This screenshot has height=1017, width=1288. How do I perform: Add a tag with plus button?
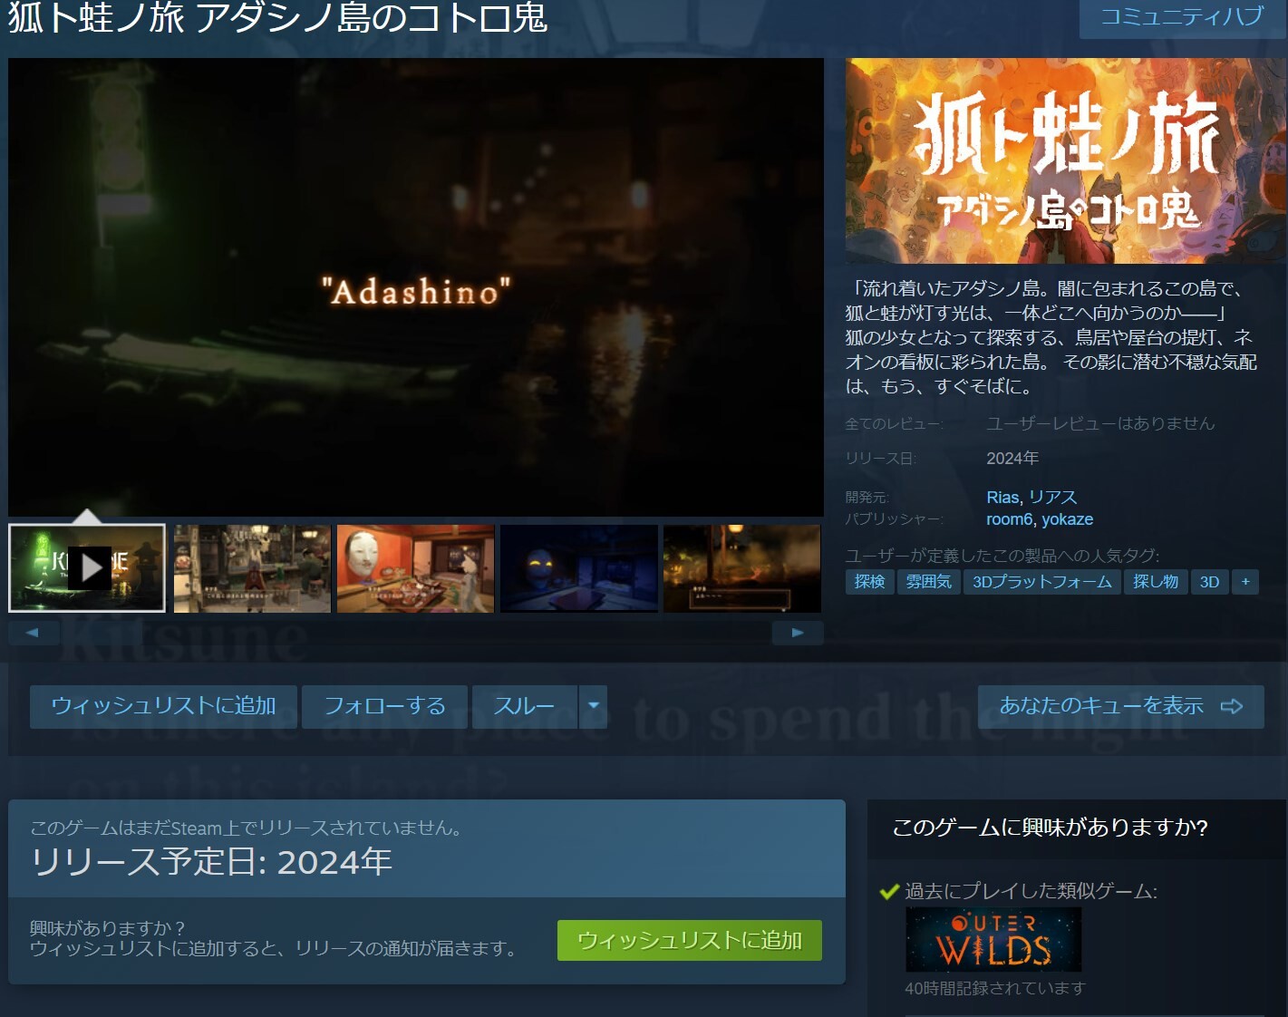[x=1245, y=582]
